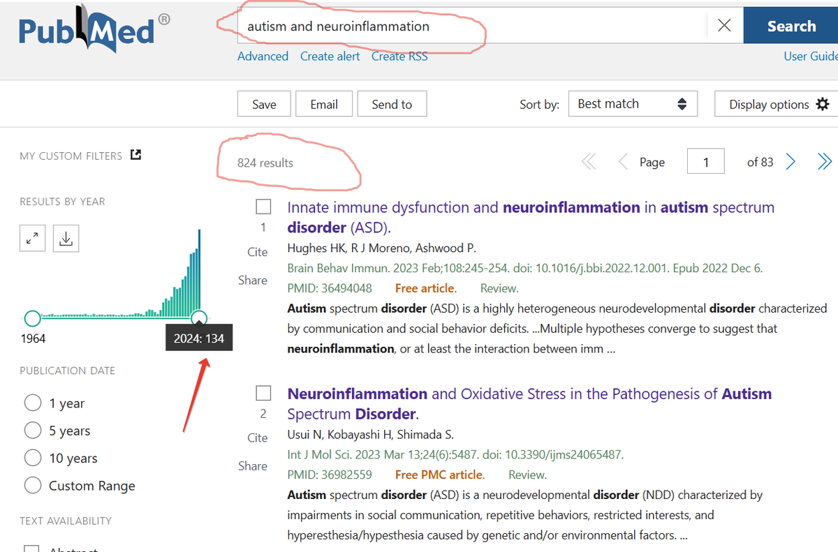Go to the previous results page

(623, 162)
